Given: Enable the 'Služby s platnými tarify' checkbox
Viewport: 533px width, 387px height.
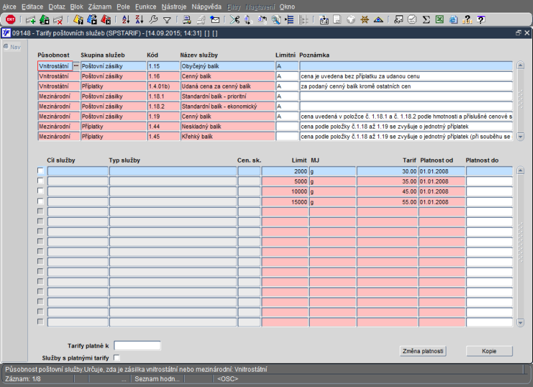Looking at the screenshot, I should pos(117,358).
